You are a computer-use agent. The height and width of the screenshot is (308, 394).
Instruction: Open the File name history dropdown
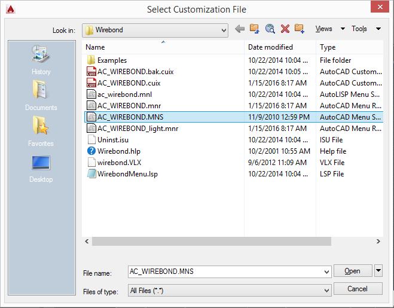point(326,272)
